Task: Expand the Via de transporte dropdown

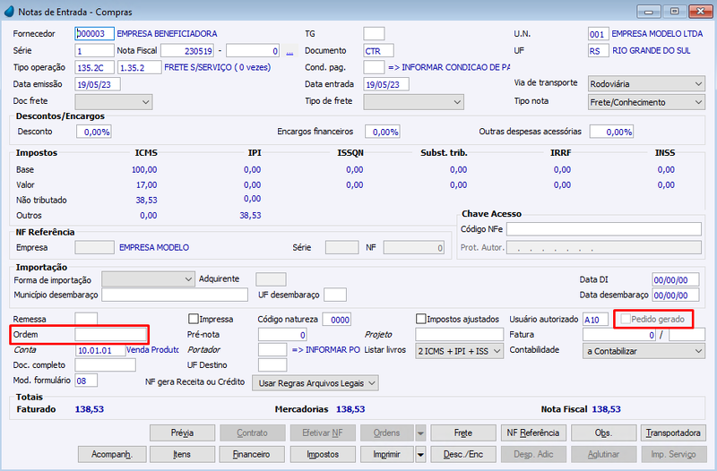Action: 646,84
